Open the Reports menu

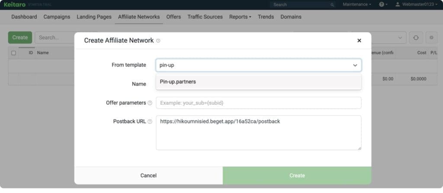tap(240, 17)
